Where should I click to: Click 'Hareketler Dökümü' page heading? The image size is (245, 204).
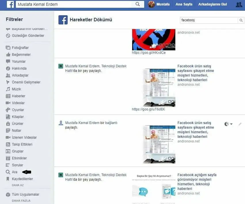click(x=91, y=20)
